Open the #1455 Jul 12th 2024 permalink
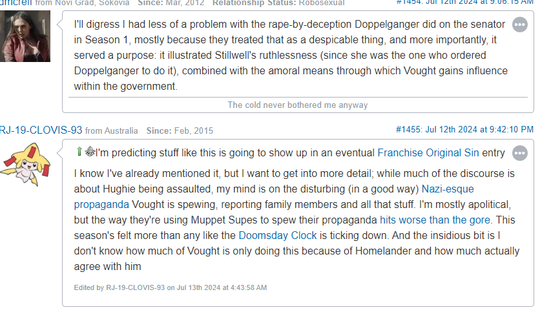540x312 pixels. coord(464,129)
